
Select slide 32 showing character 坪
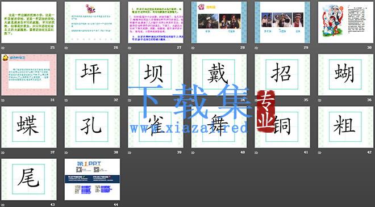[92, 74]
